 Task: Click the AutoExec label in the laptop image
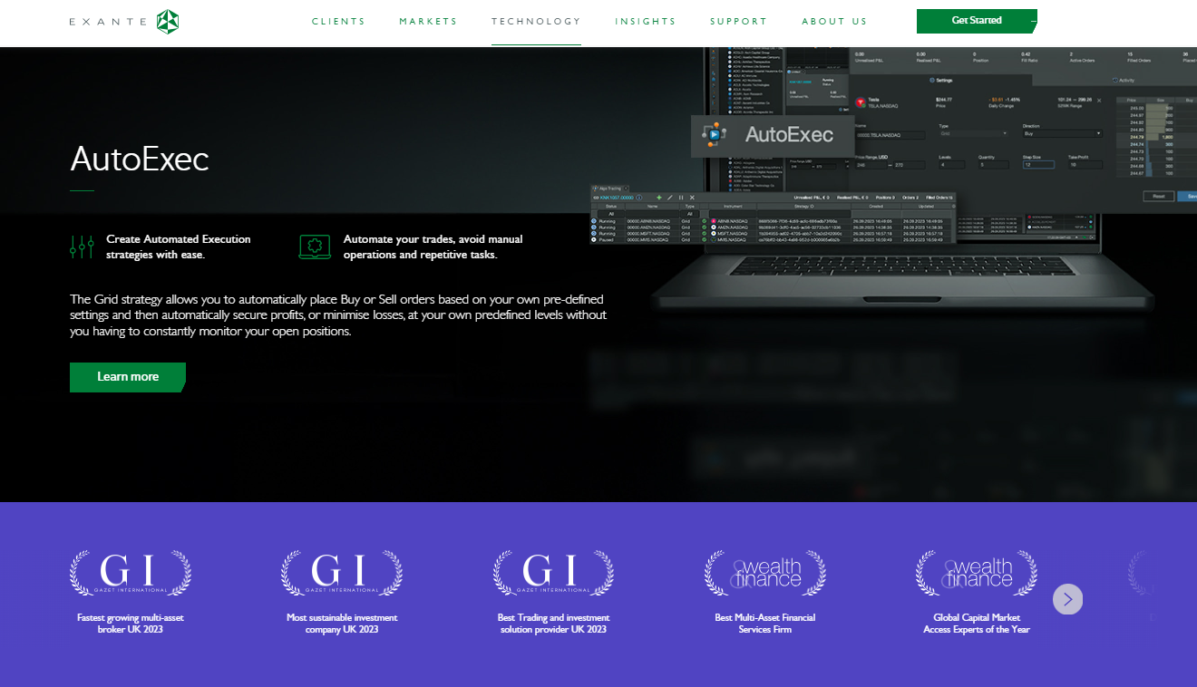pyautogui.click(x=773, y=136)
